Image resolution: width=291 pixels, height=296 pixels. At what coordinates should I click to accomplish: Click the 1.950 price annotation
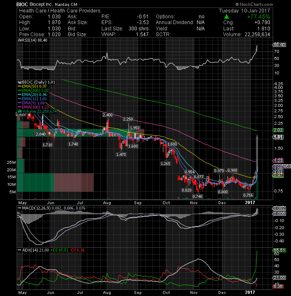click(x=135, y=128)
